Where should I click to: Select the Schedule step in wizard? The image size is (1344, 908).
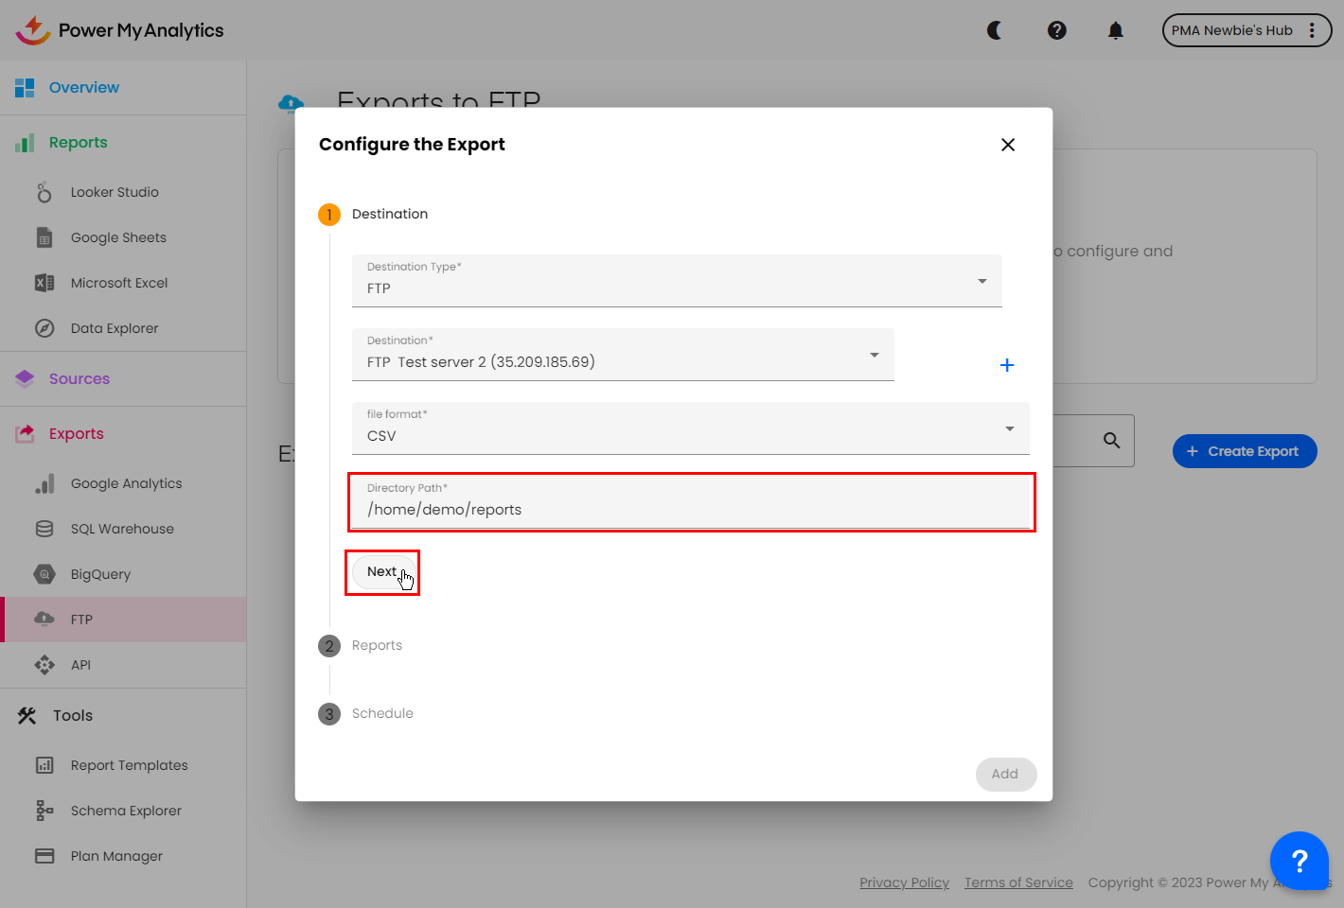[381, 713]
